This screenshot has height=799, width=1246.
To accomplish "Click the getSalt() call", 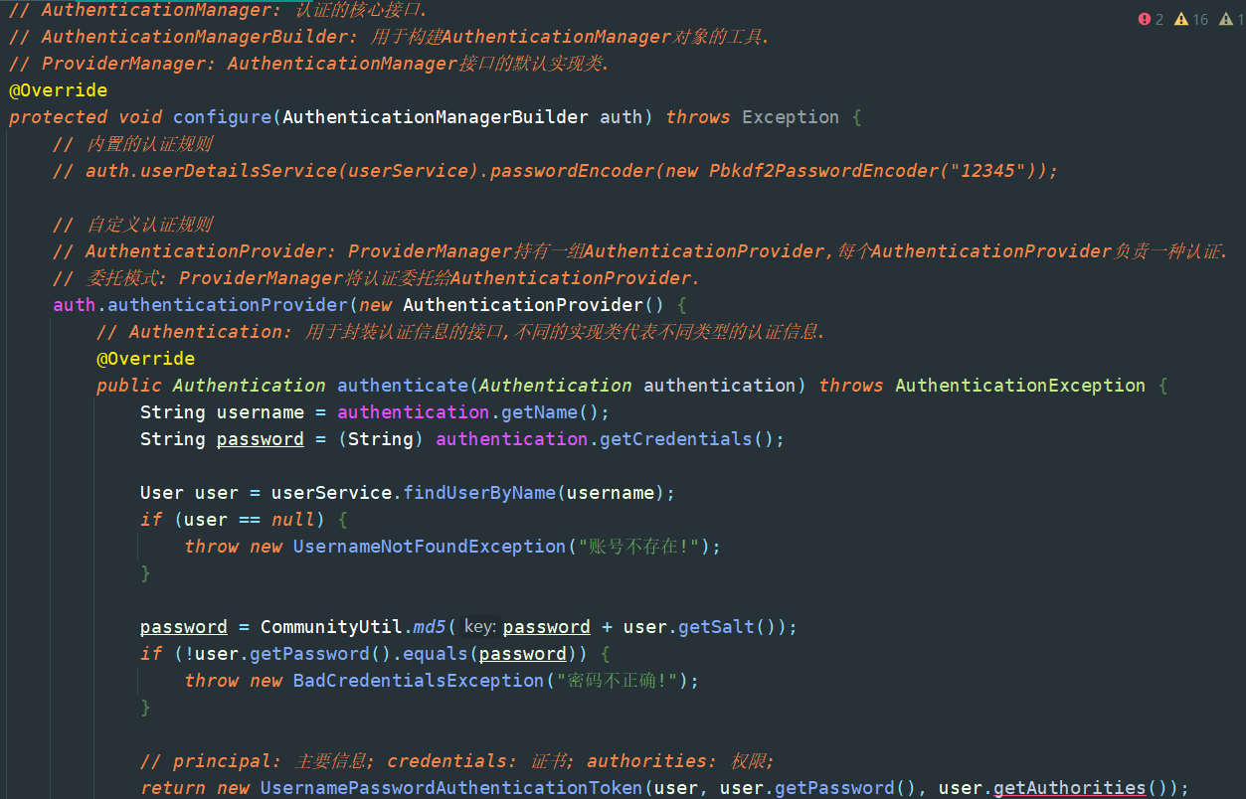I will [728, 627].
